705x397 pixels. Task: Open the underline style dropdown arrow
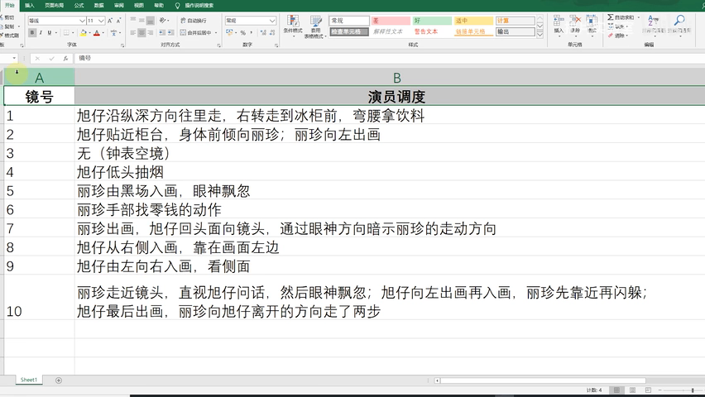55,32
